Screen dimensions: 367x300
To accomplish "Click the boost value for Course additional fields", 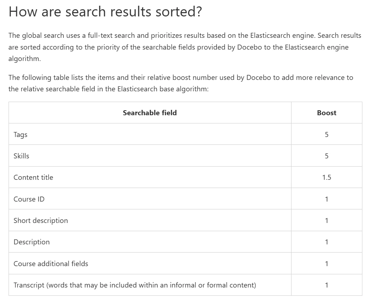I will coord(326,264).
